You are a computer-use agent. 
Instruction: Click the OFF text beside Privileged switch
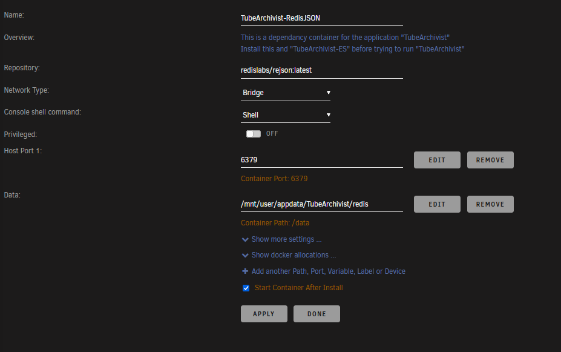coord(272,133)
